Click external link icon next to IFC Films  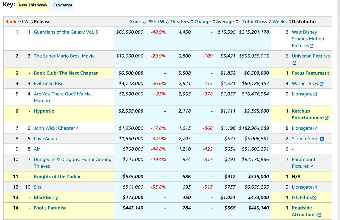coord(314,198)
